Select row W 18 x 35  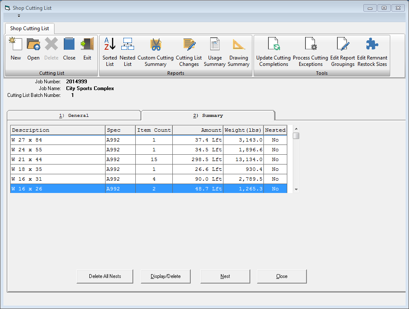click(x=149, y=169)
